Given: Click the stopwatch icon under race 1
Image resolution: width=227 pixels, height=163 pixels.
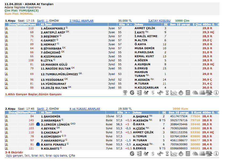Looking at the screenshot, I should pyautogui.click(x=181, y=93).
